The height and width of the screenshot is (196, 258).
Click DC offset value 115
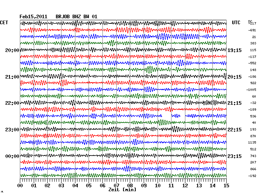253,50
